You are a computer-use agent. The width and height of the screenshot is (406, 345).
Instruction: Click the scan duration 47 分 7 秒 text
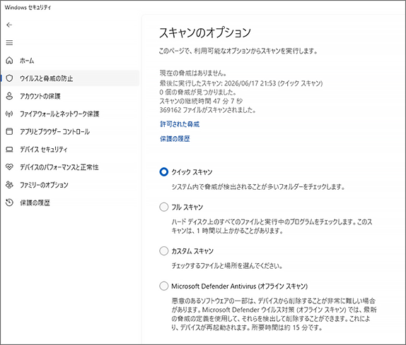click(201, 101)
